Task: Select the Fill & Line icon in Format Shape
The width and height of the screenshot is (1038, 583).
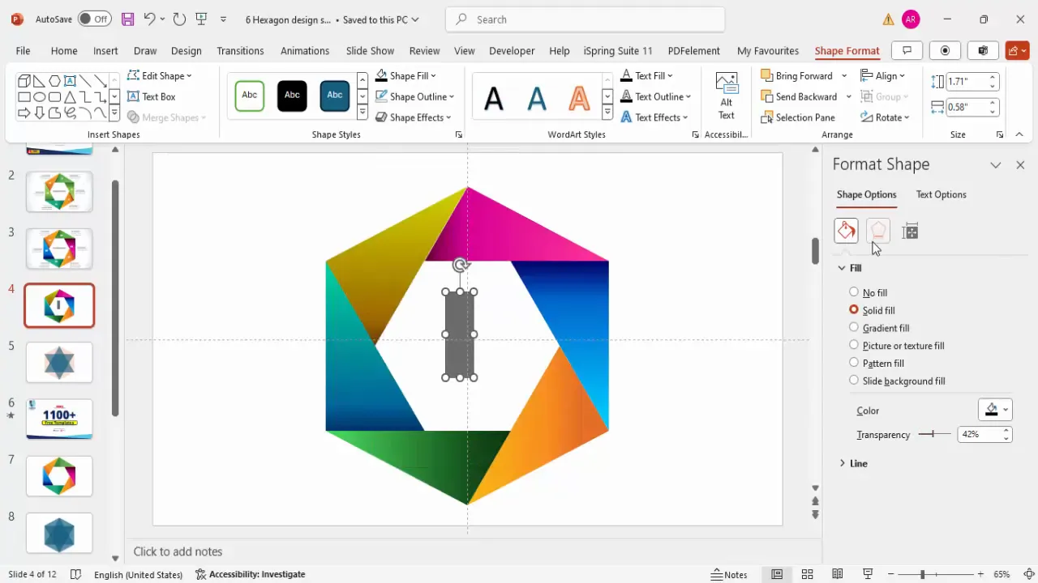Action: tap(846, 231)
